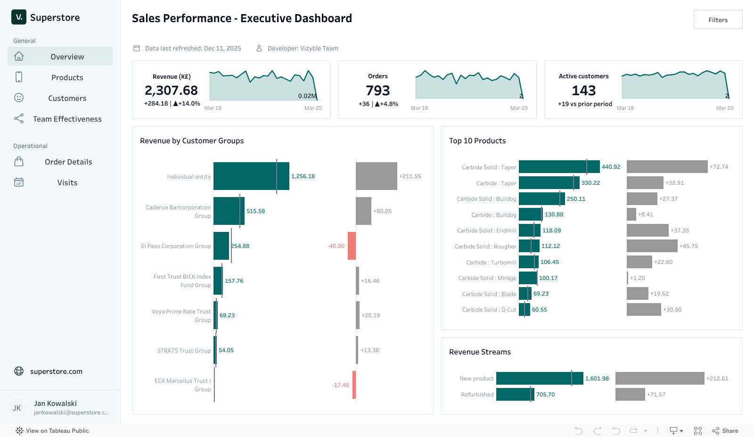Click the Visits calendar icon

pos(19,182)
